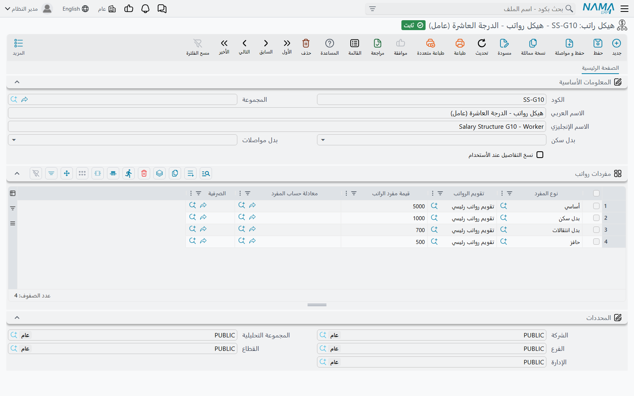
Task: Click the الكود input field SS-G10
Action: [x=432, y=99]
